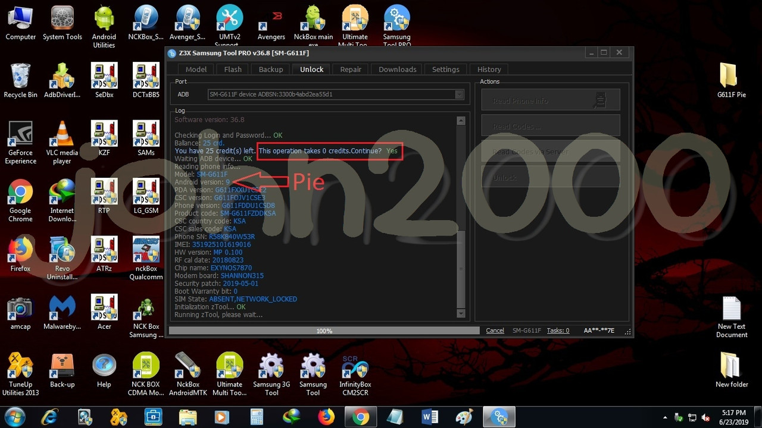Viewport: 762px width, 428px height.
Task: Open the Samsung 3G Tool shortcut
Action: click(x=271, y=374)
